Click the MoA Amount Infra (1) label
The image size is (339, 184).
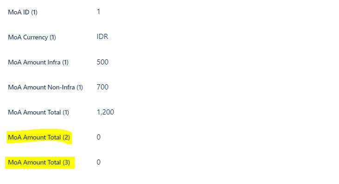38,62
